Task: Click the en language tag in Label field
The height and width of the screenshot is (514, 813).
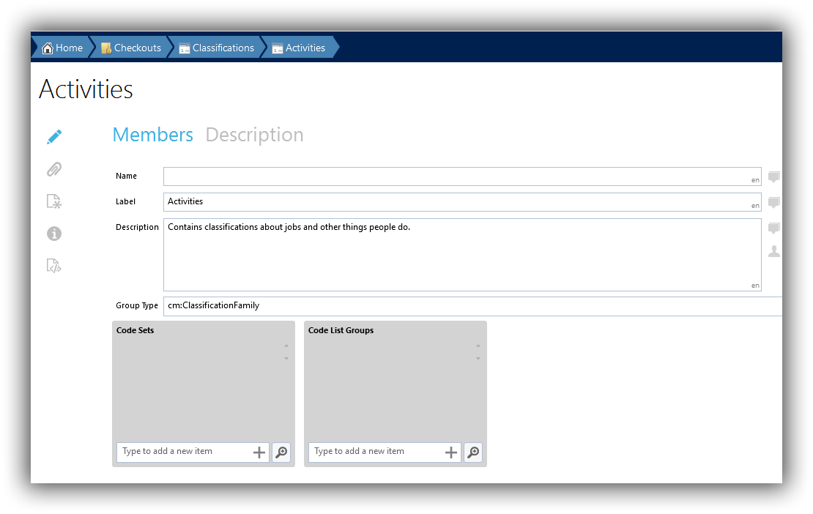Action: (755, 206)
